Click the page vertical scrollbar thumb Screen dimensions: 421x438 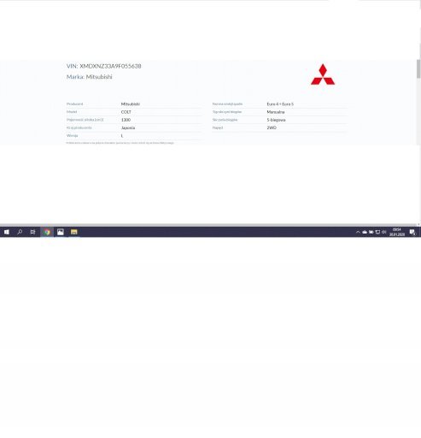[418, 68]
